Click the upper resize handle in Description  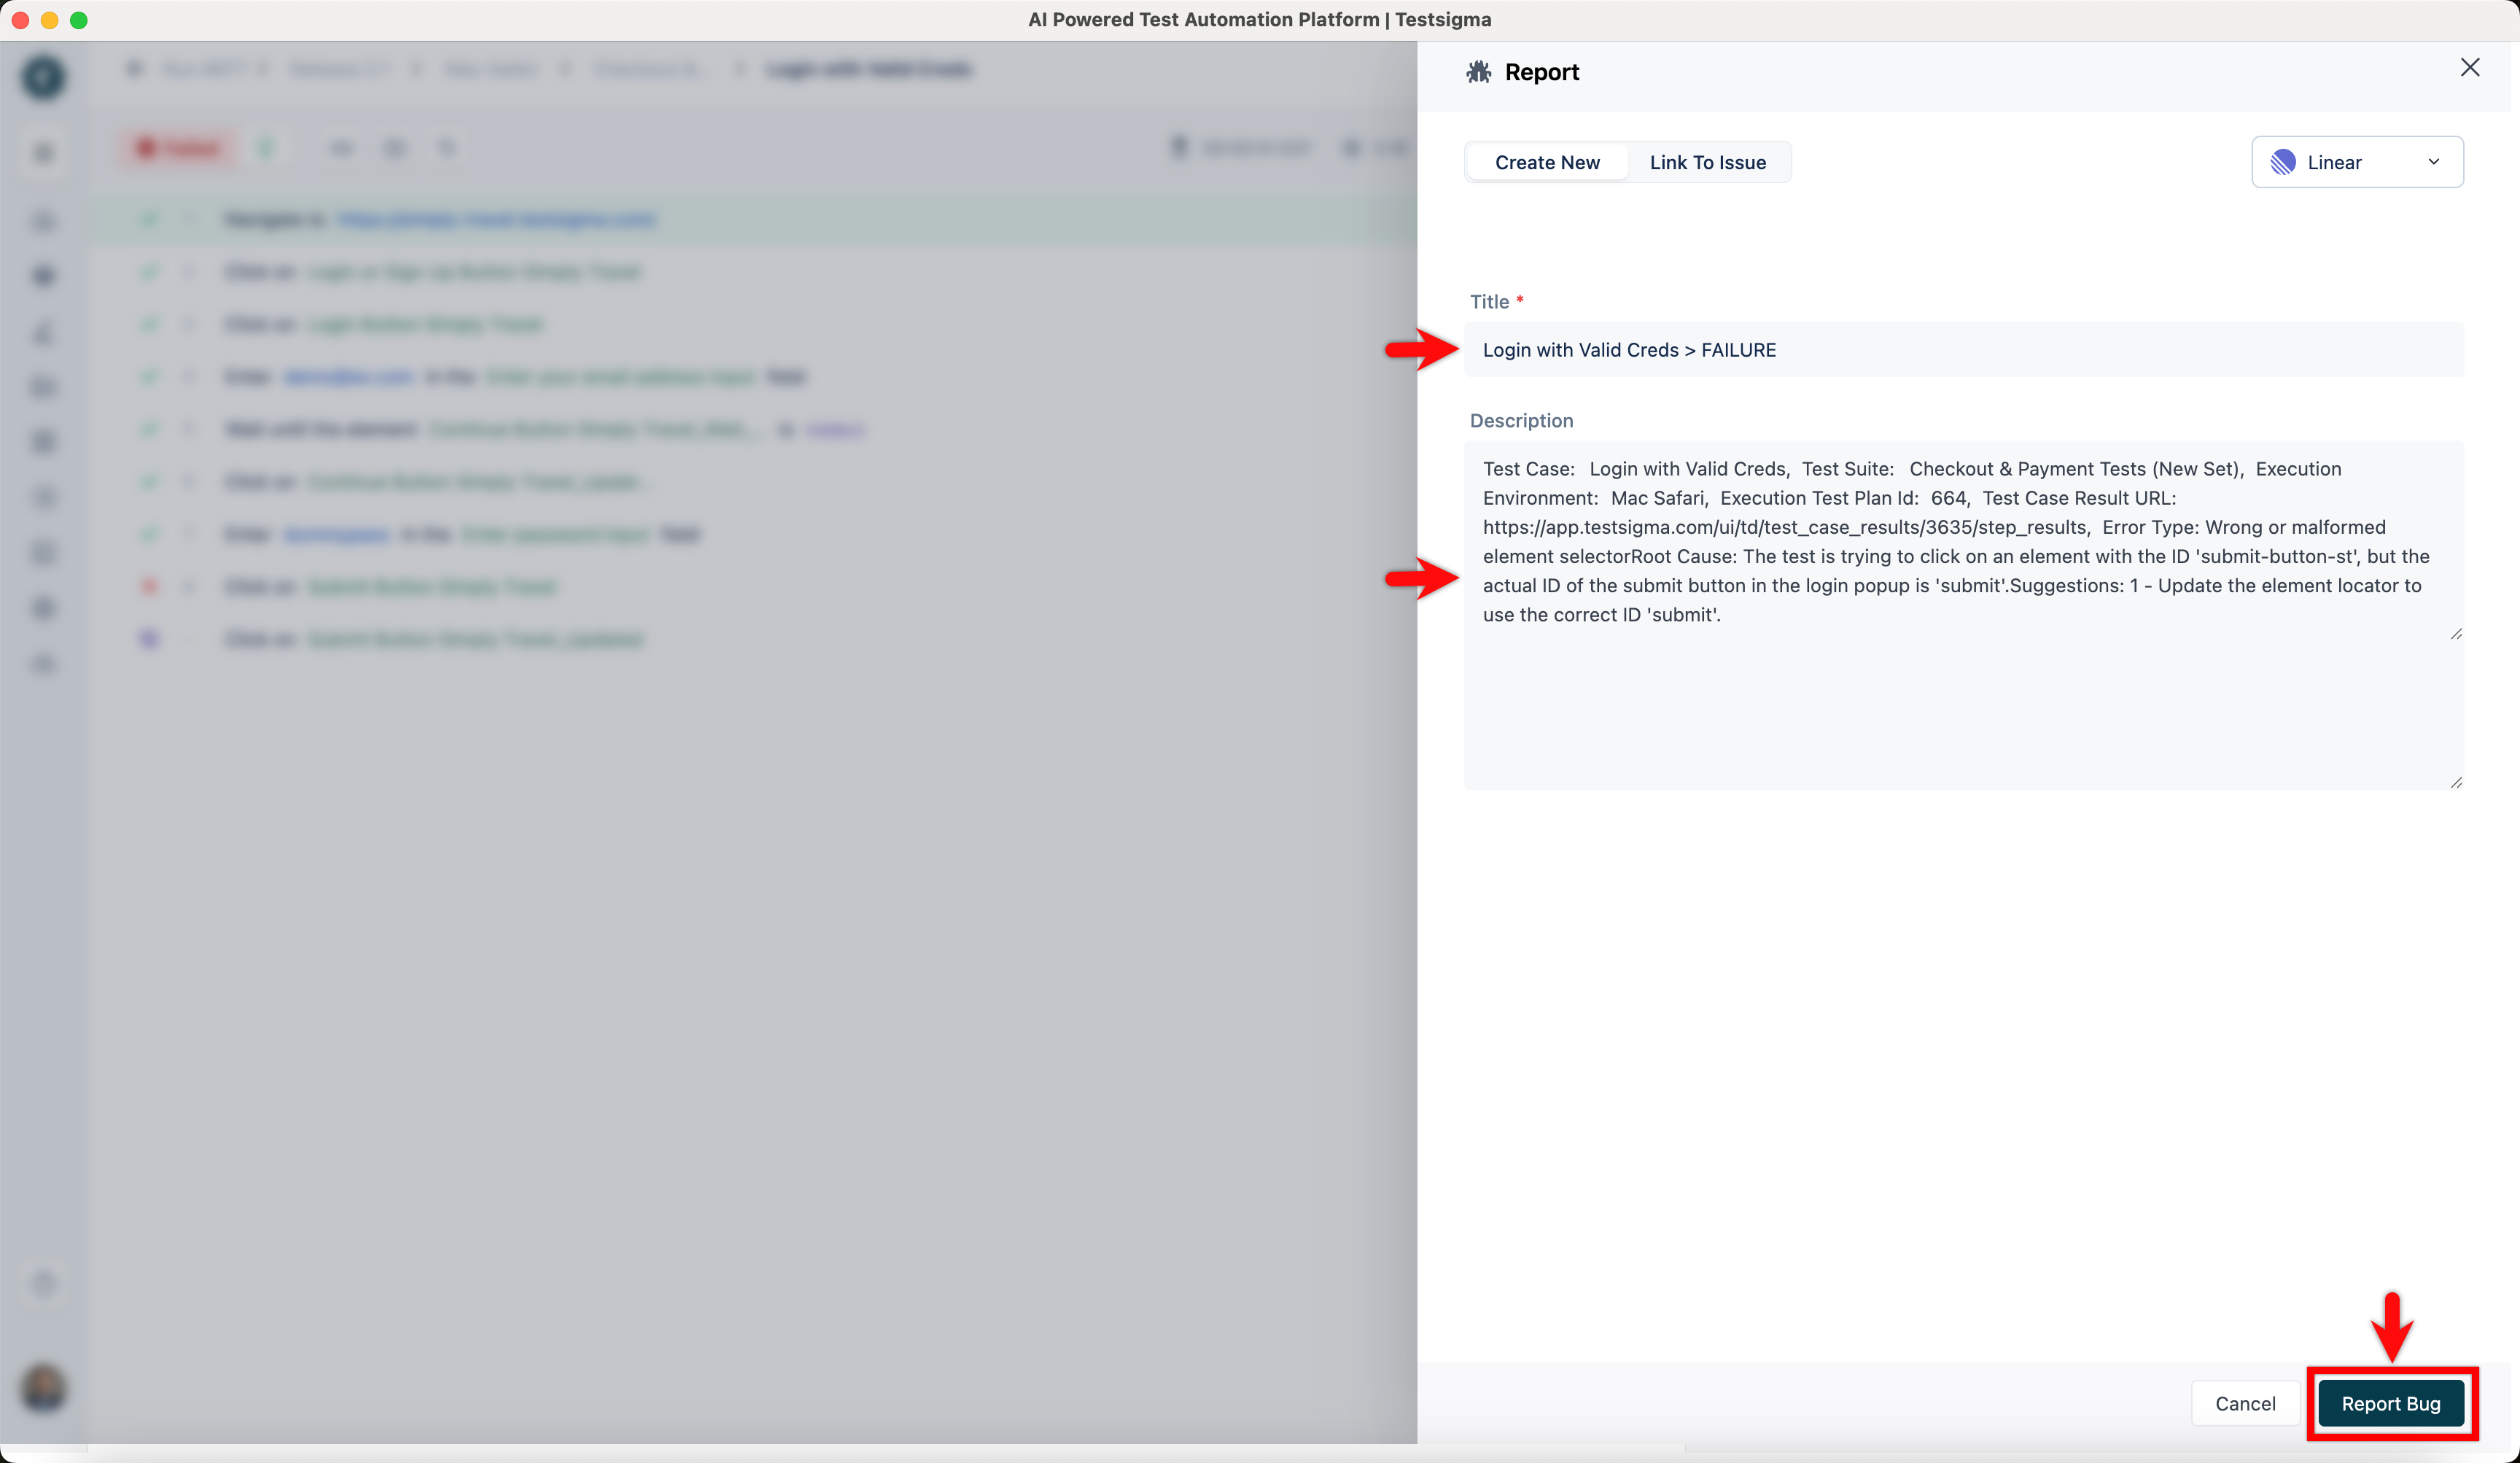click(2456, 634)
